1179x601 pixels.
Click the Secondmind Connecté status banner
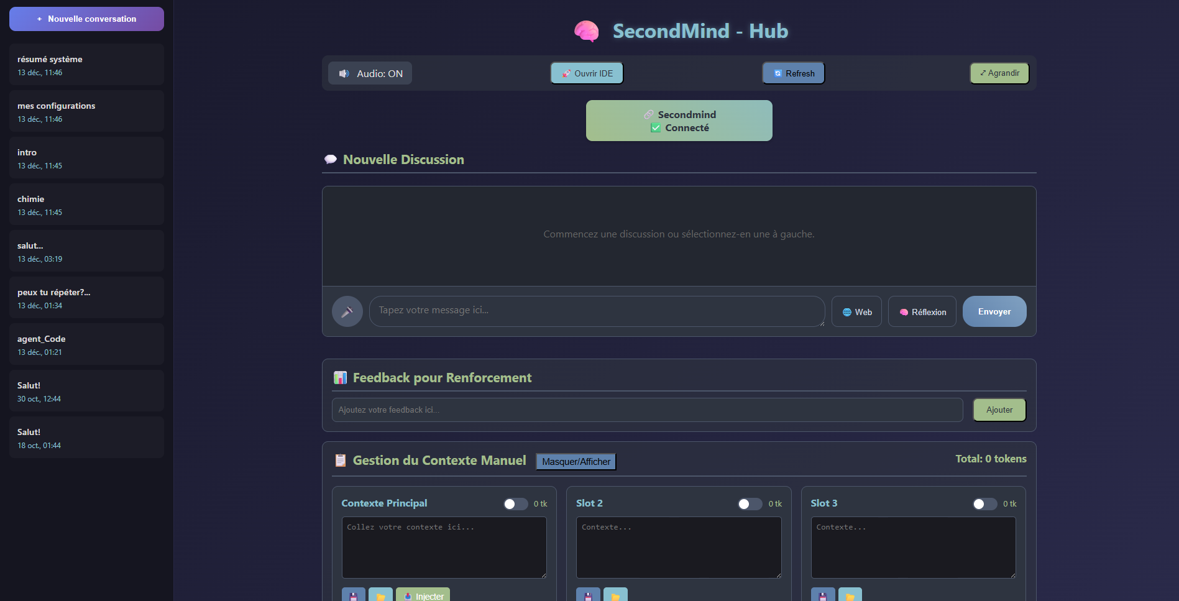tap(678, 120)
